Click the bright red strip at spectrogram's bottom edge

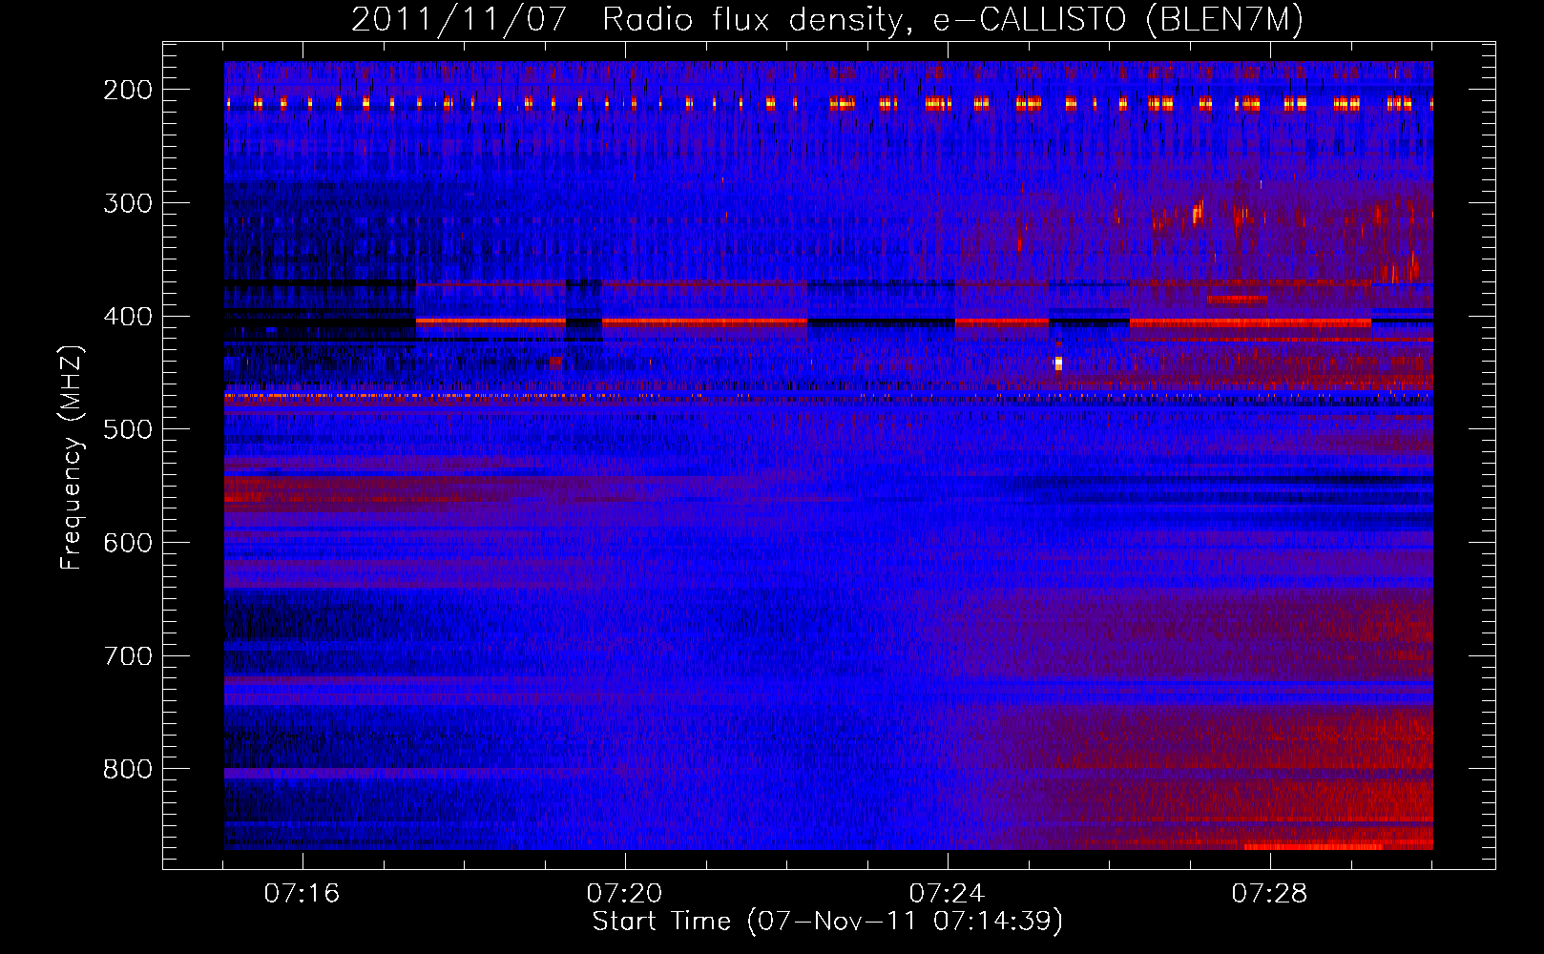[1313, 845]
